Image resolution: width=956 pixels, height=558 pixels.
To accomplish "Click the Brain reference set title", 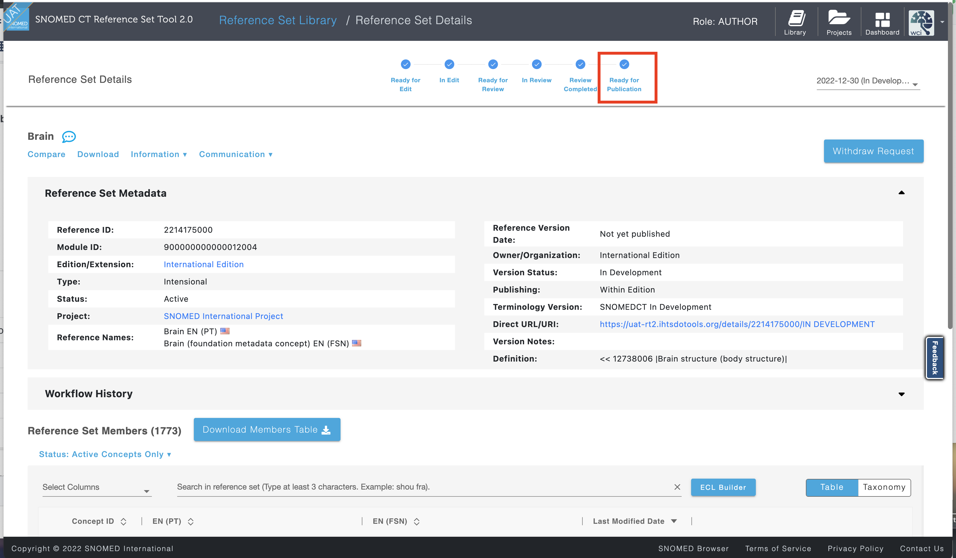I will pyautogui.click(x=41, y=136).
